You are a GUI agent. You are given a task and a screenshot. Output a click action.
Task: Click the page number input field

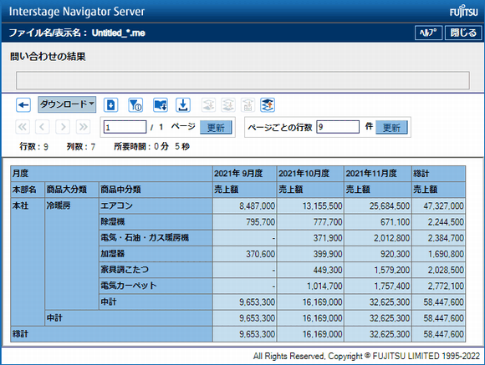[x=125, y=127]
